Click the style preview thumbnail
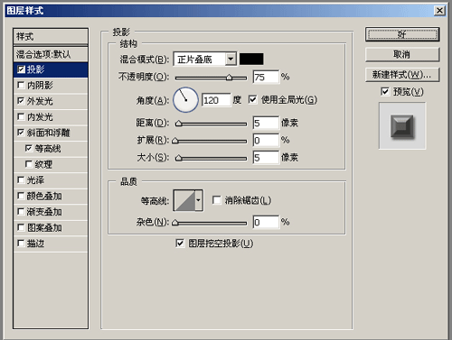This screenshot has width=452, height=340. pyautogui.click(x=402, y=125)
